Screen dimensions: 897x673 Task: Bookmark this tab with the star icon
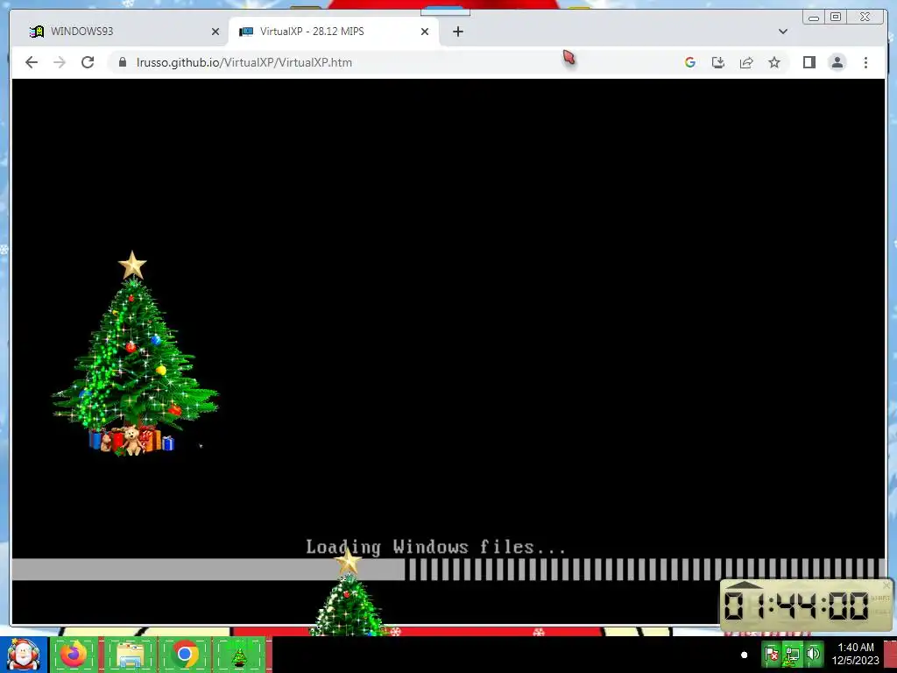tap(774, 62)
